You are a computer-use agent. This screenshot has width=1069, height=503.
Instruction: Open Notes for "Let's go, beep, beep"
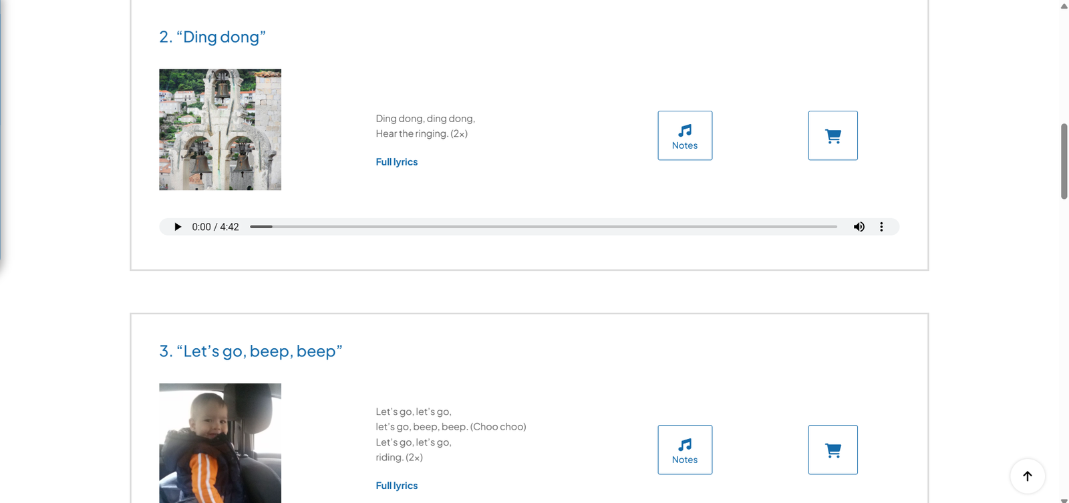pyautogui.click(x=685, y=450)
